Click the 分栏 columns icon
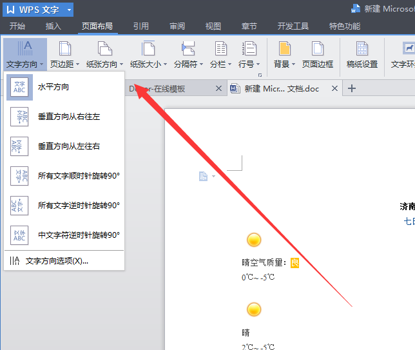 point(221,48)
